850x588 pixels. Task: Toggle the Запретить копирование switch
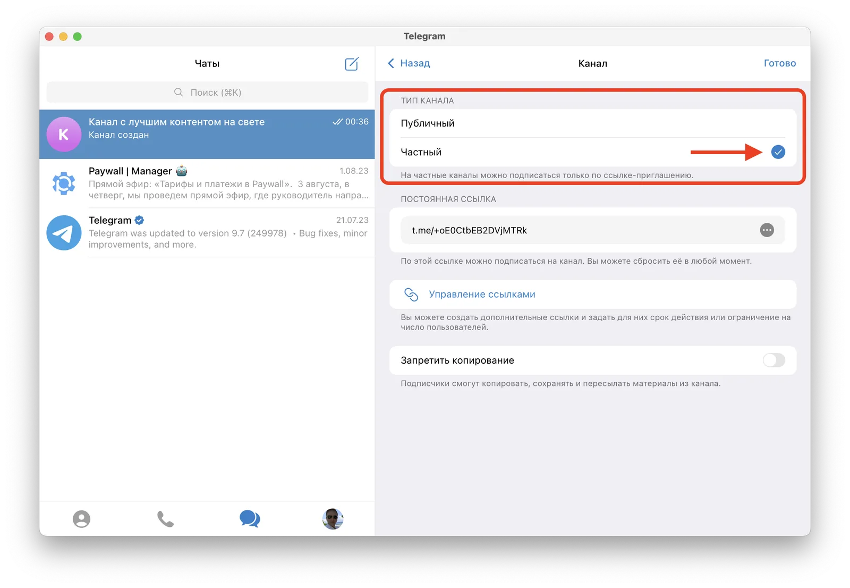(x=773, y=360)
